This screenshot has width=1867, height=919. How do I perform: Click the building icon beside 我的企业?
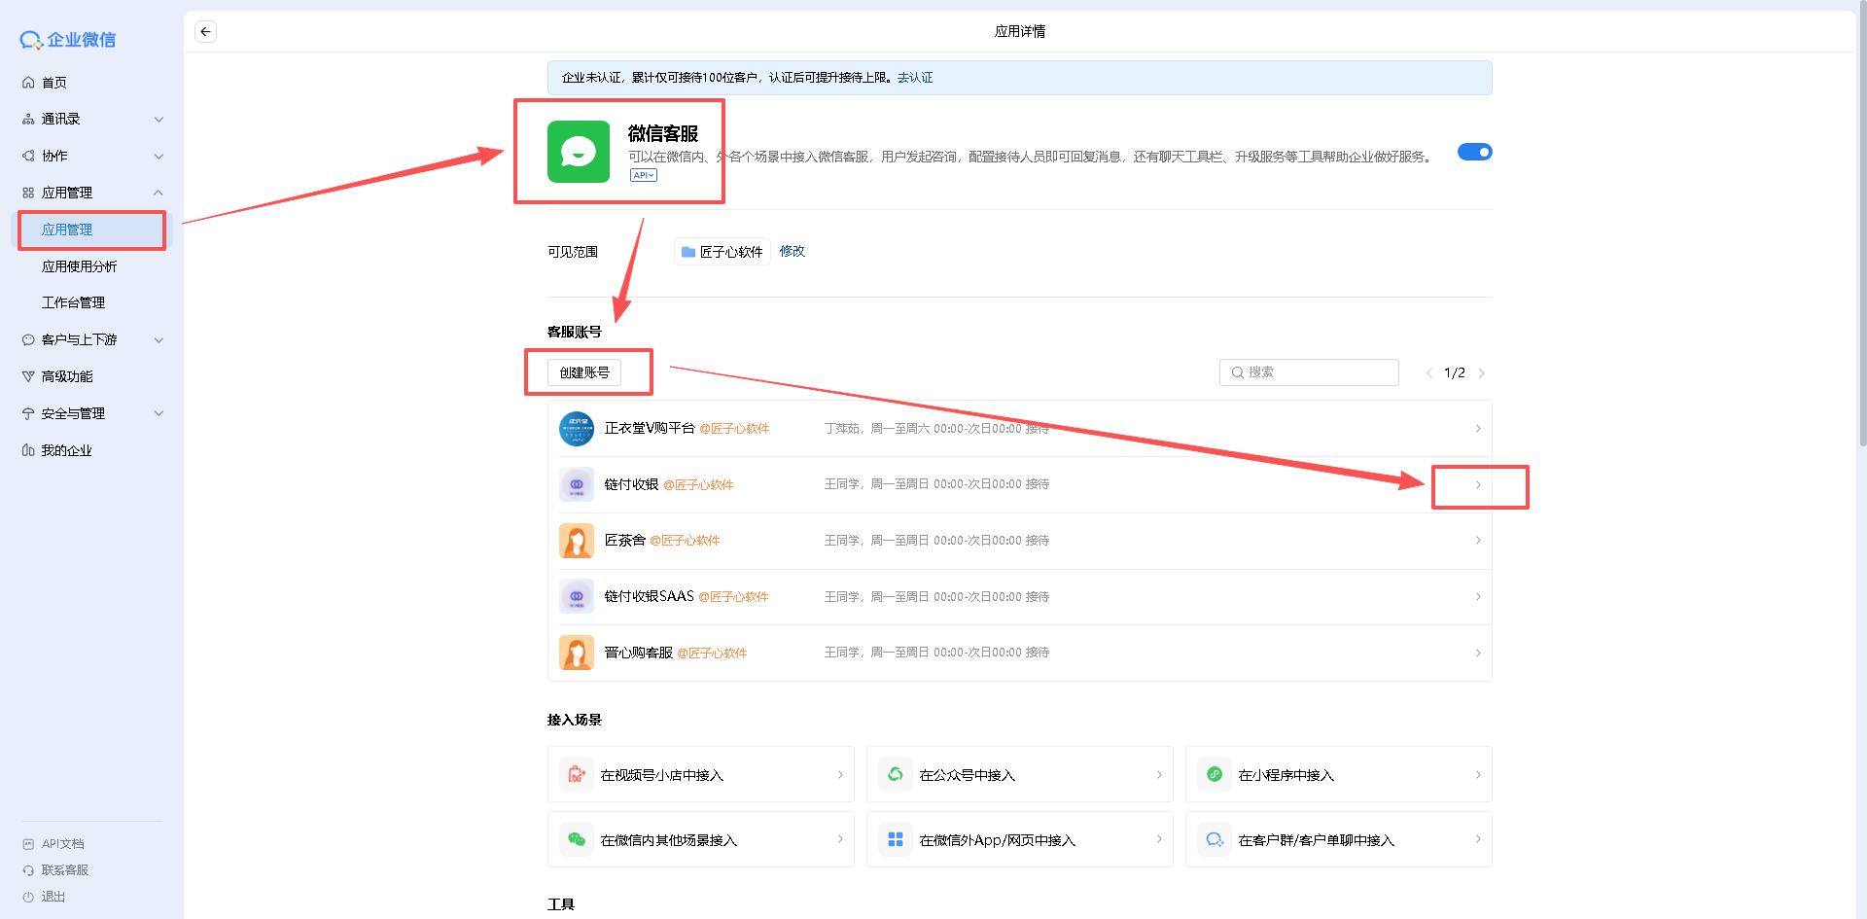(x=28, y=450)
